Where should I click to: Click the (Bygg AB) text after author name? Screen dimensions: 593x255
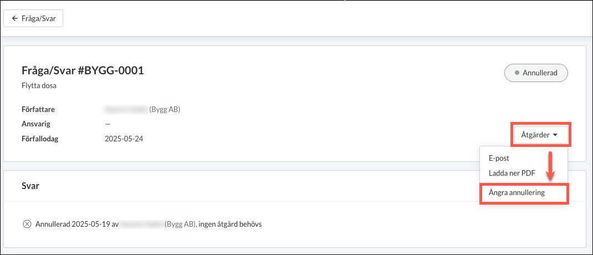click(x=165, y=110)
